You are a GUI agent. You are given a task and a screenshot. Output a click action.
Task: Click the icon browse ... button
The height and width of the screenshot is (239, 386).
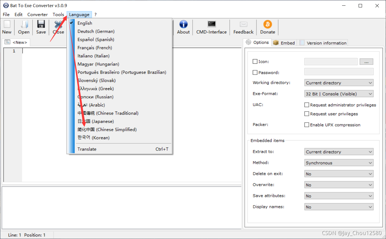point(366,61)
